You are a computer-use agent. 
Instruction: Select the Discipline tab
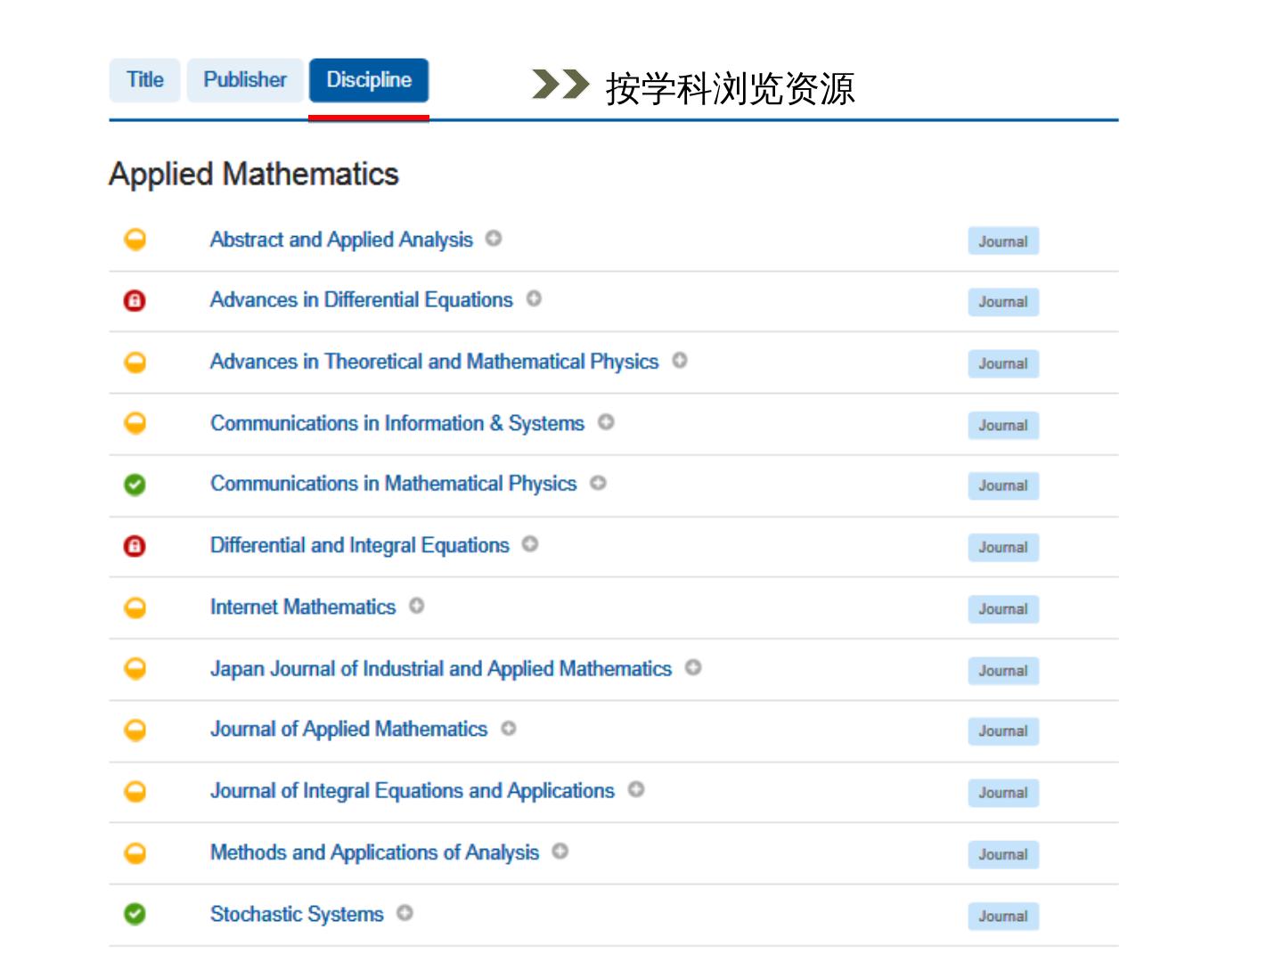[x=369, y=80]
